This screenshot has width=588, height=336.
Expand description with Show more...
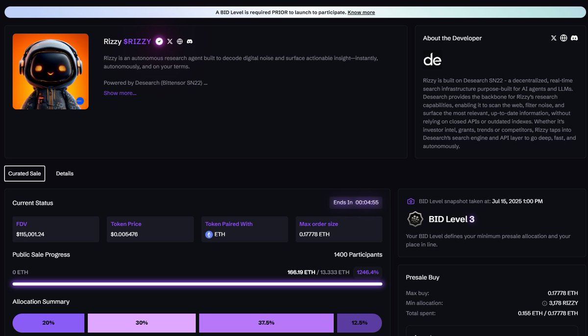point(120,93)
